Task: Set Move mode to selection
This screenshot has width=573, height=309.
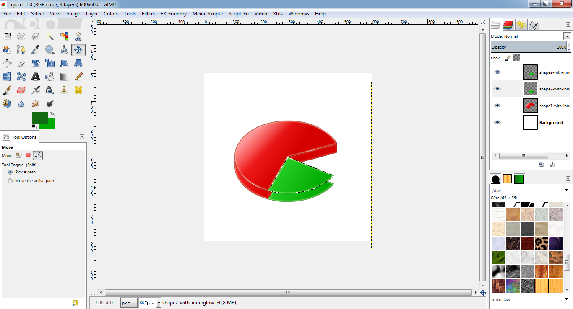Action: pyautogui.click(x=28, y=155)
